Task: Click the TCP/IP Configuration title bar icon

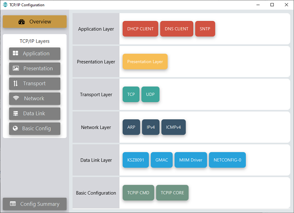Action: pyautogui.click(x=5, y=5)
